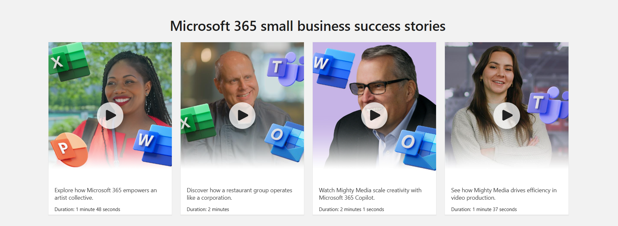Screen dimensions: 618x226
Task: Play the Mighty Media Copilot video
Action: [374, 115]
